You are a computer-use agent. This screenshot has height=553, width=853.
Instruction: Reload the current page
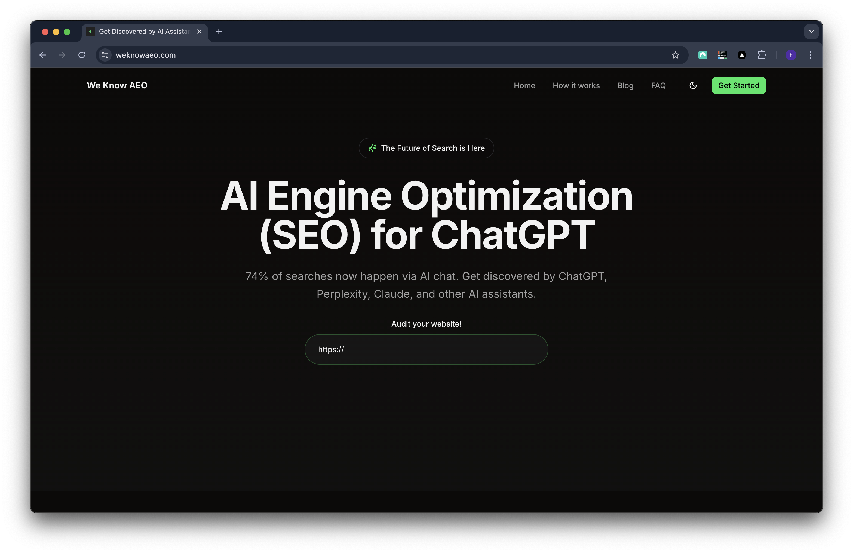[82, 55]
